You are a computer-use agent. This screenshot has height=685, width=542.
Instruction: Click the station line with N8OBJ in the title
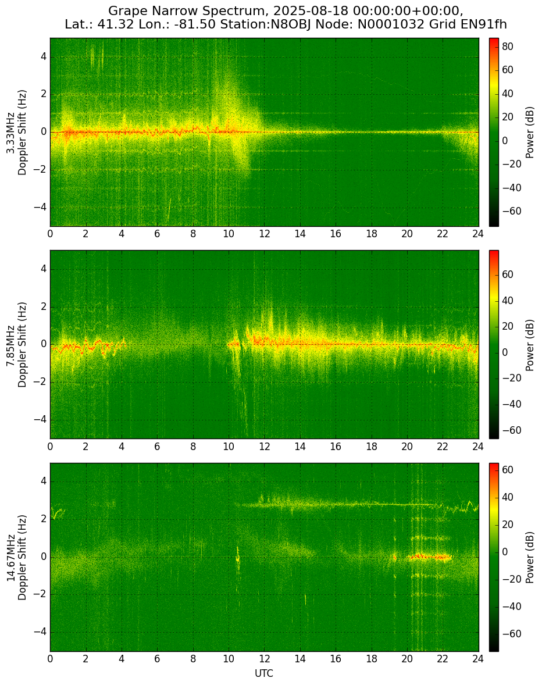pos(286,24)
